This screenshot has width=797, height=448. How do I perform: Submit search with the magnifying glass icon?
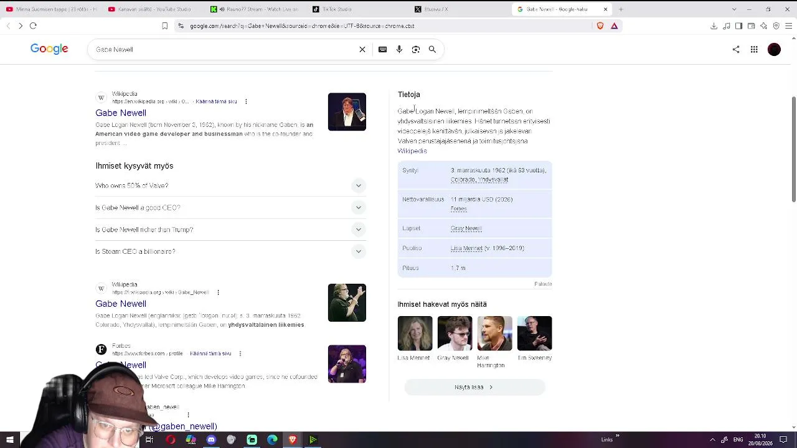(x=432, y=49)
